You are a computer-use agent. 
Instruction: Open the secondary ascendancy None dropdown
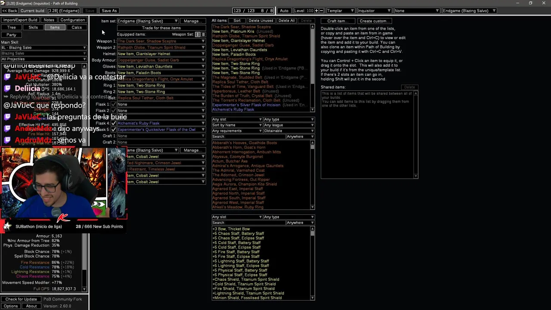point(416,11)
